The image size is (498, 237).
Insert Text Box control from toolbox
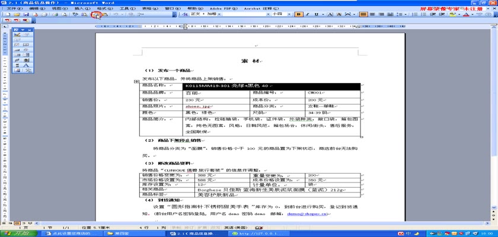point(27,45)
